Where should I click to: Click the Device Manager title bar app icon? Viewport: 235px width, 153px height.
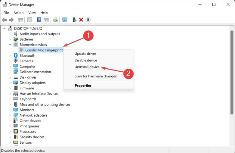5,5
